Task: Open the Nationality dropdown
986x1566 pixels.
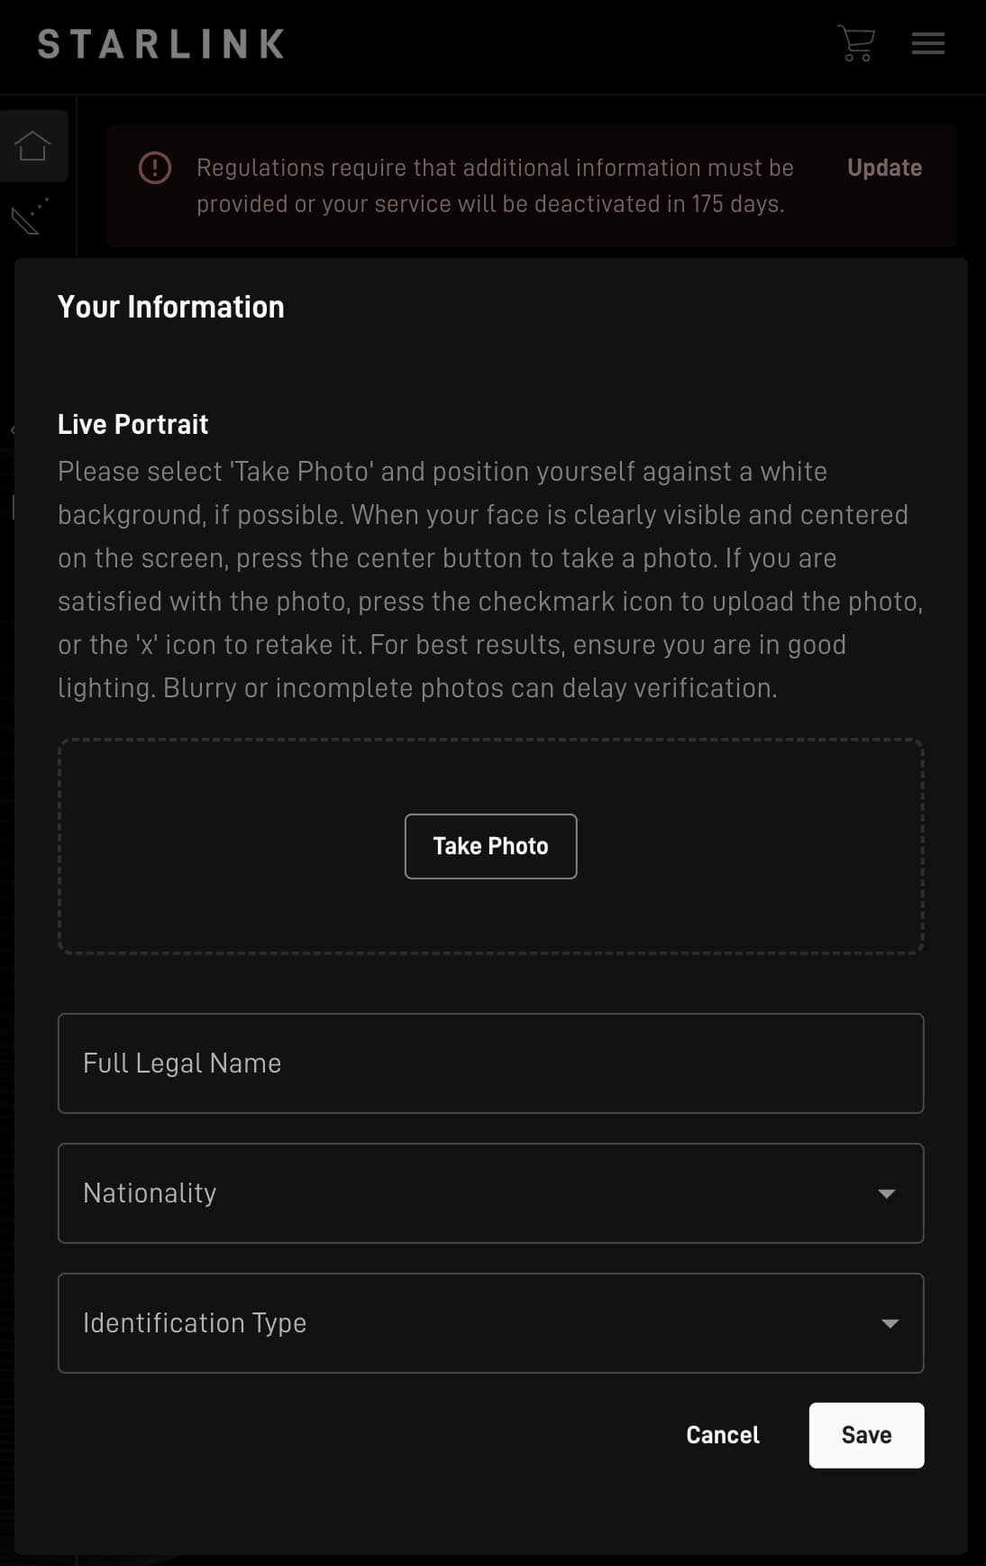Action: tap(469, 1193)
